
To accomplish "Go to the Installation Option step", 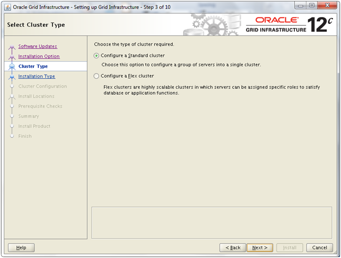I will (39, 56).
